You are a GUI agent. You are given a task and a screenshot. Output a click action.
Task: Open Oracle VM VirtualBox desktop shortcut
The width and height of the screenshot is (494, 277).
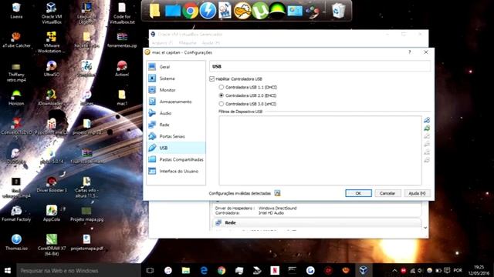coord(52,13)
